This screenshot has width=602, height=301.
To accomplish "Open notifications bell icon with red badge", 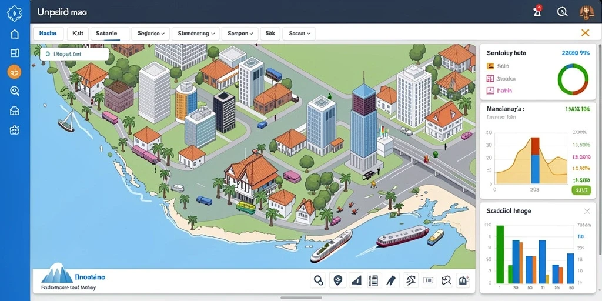I will [537, 11].
